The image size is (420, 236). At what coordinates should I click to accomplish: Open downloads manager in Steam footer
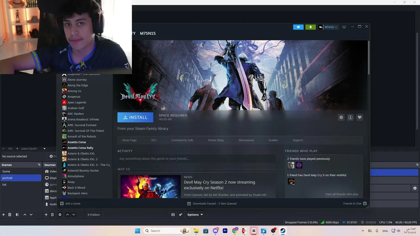click(212, 204)
